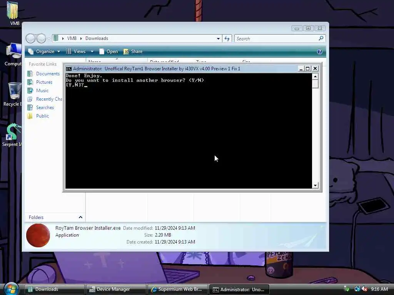Maximize the command prompt window
Image resolution: width=394 pixels, height=295 pixels.
pos(307,69)
